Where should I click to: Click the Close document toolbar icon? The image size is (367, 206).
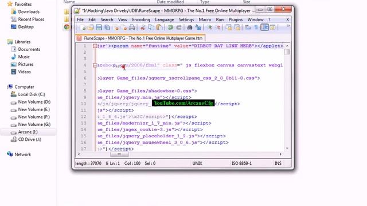point(116,27)
